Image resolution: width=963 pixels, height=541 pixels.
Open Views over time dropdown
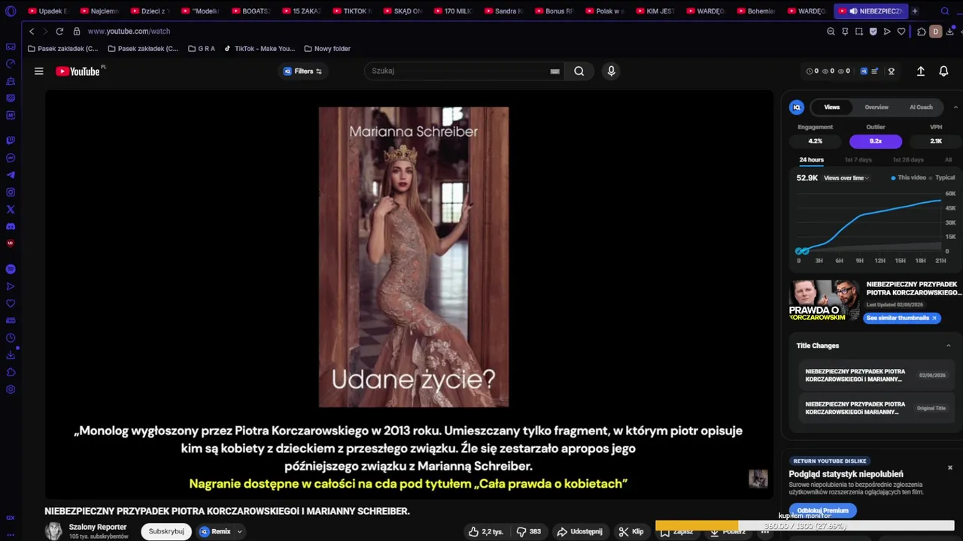tap(846, 178)
